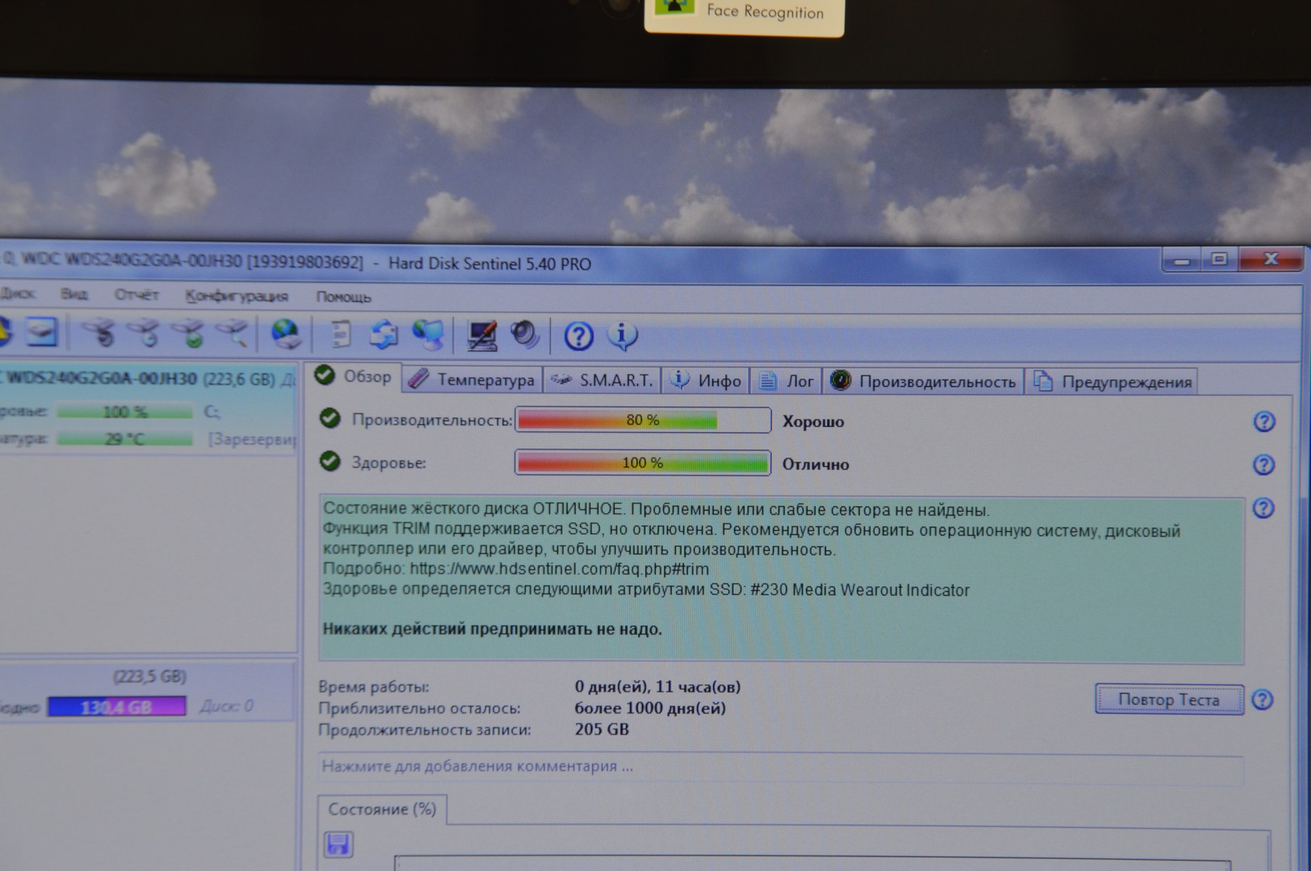Click the add comment field
The height and width of the screenshot is (871, 1311).
[x=781, y=767]
